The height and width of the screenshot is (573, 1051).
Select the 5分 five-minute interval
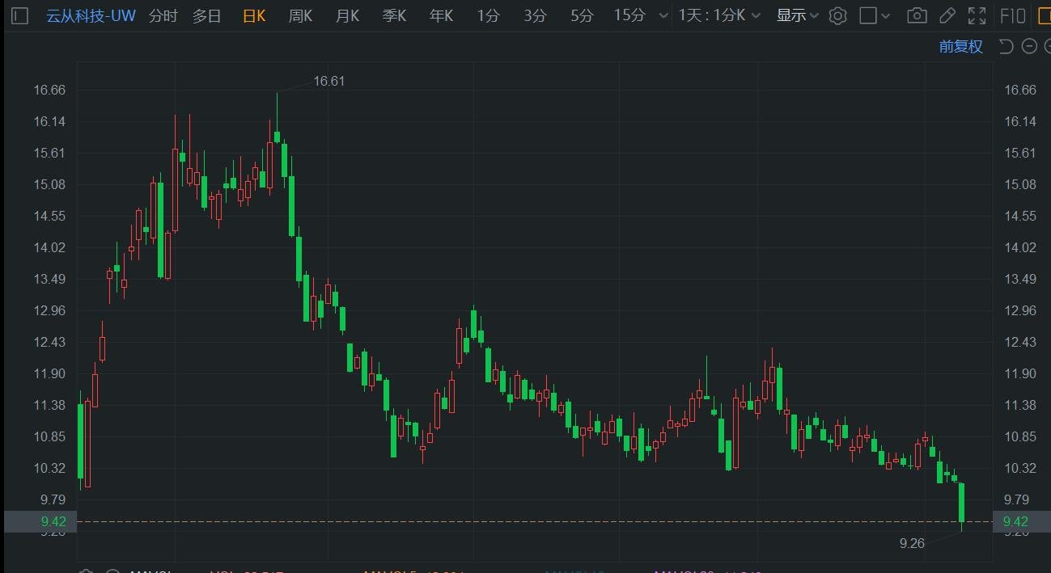pyautogui.click(x=581, y=16)
